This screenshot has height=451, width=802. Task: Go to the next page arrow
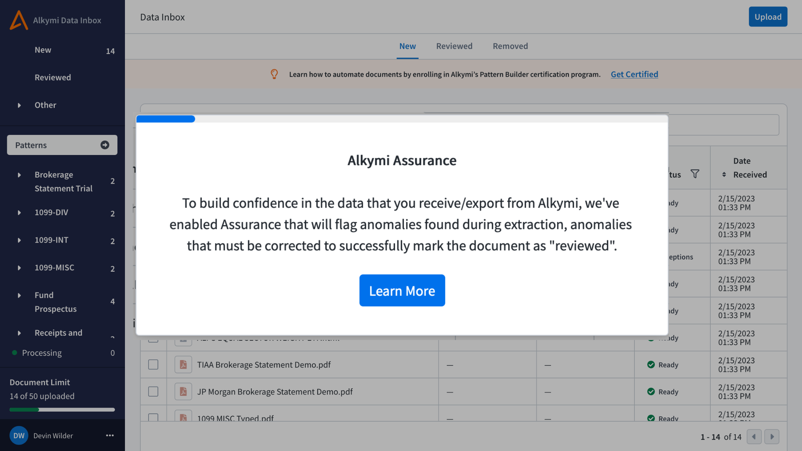click(x=772, y=437)
